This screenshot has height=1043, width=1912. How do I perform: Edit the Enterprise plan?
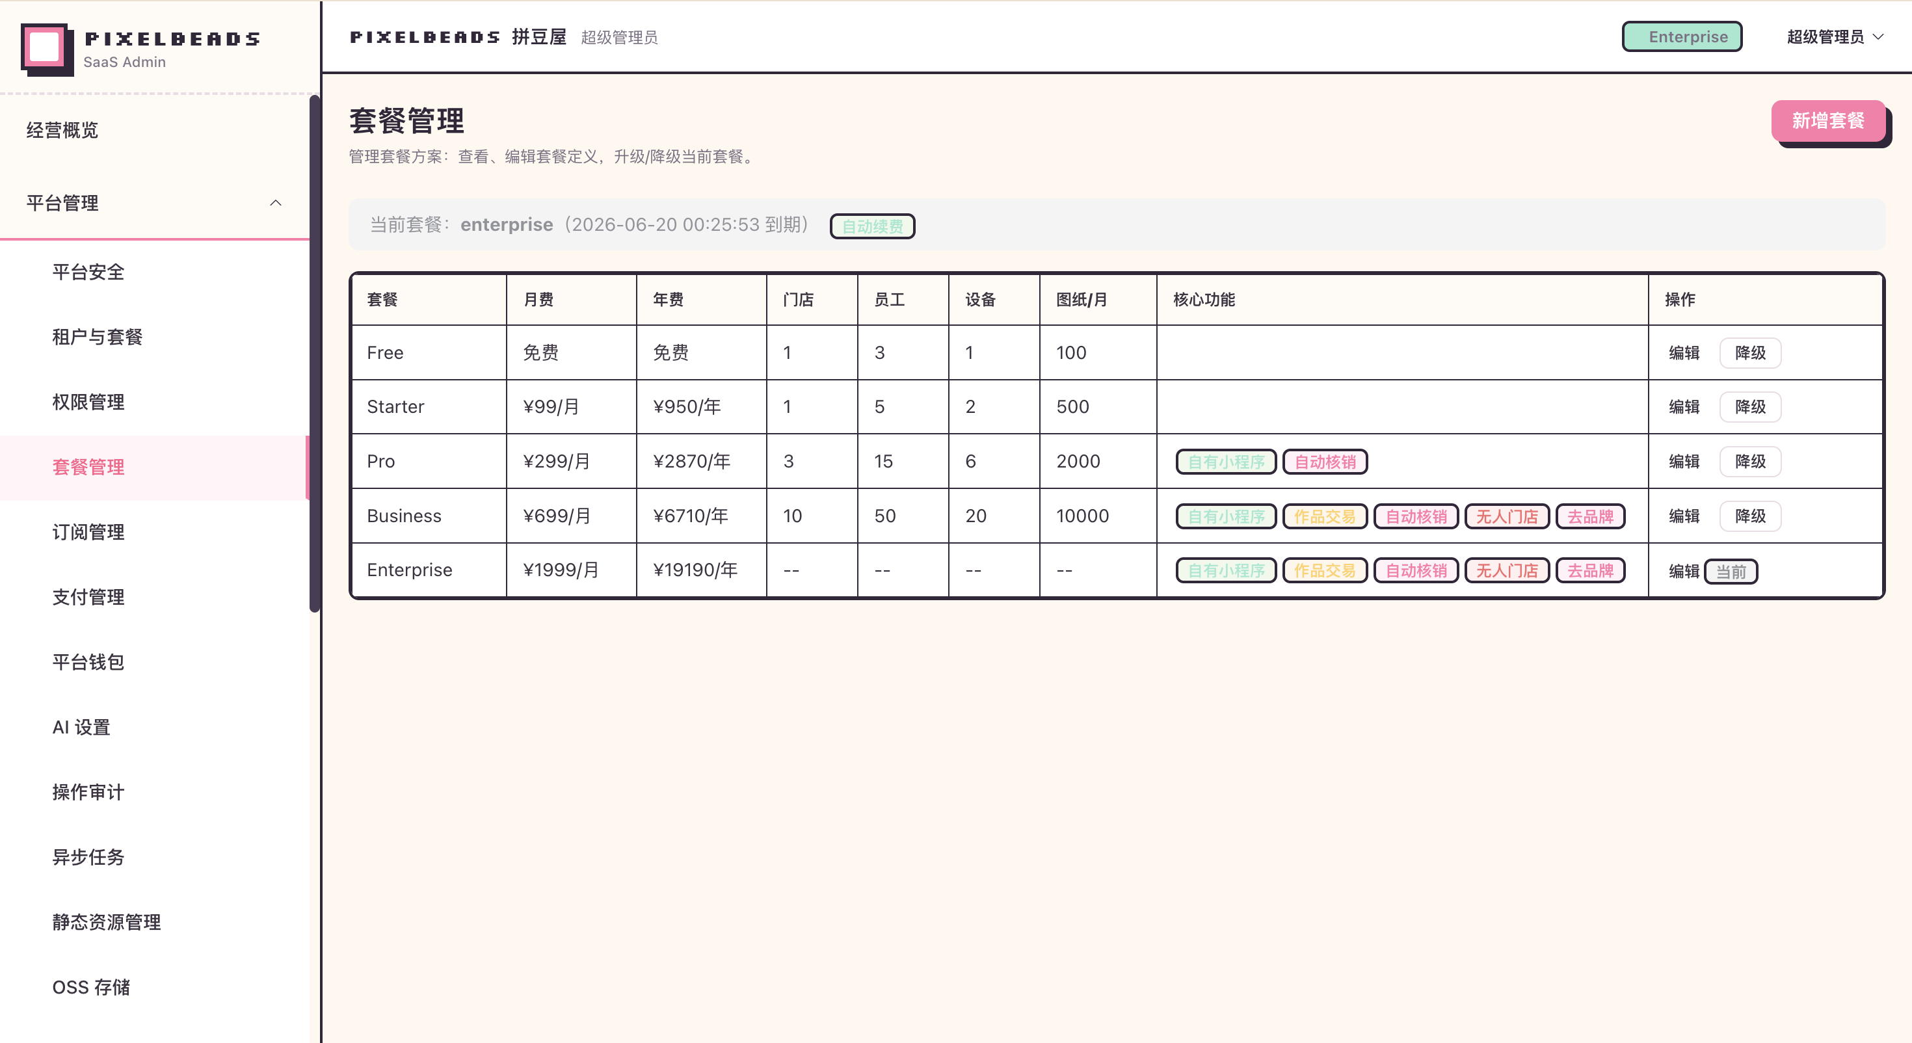[x=1683, y=571]
